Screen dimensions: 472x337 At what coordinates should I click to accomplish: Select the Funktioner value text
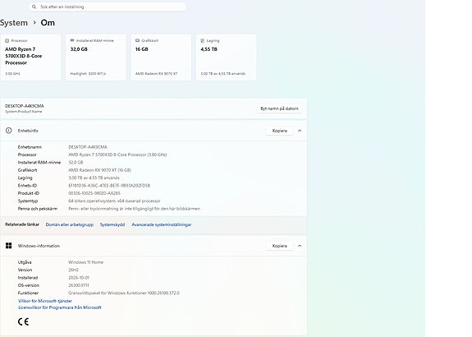pos(124,293)
